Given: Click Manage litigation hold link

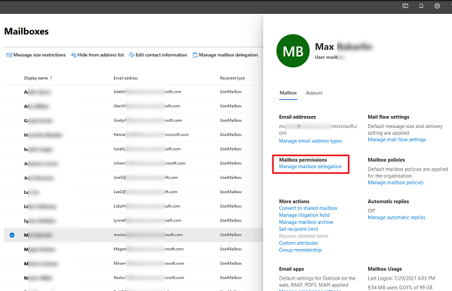Looking at the screenshot, I should (x=304, y=215).
